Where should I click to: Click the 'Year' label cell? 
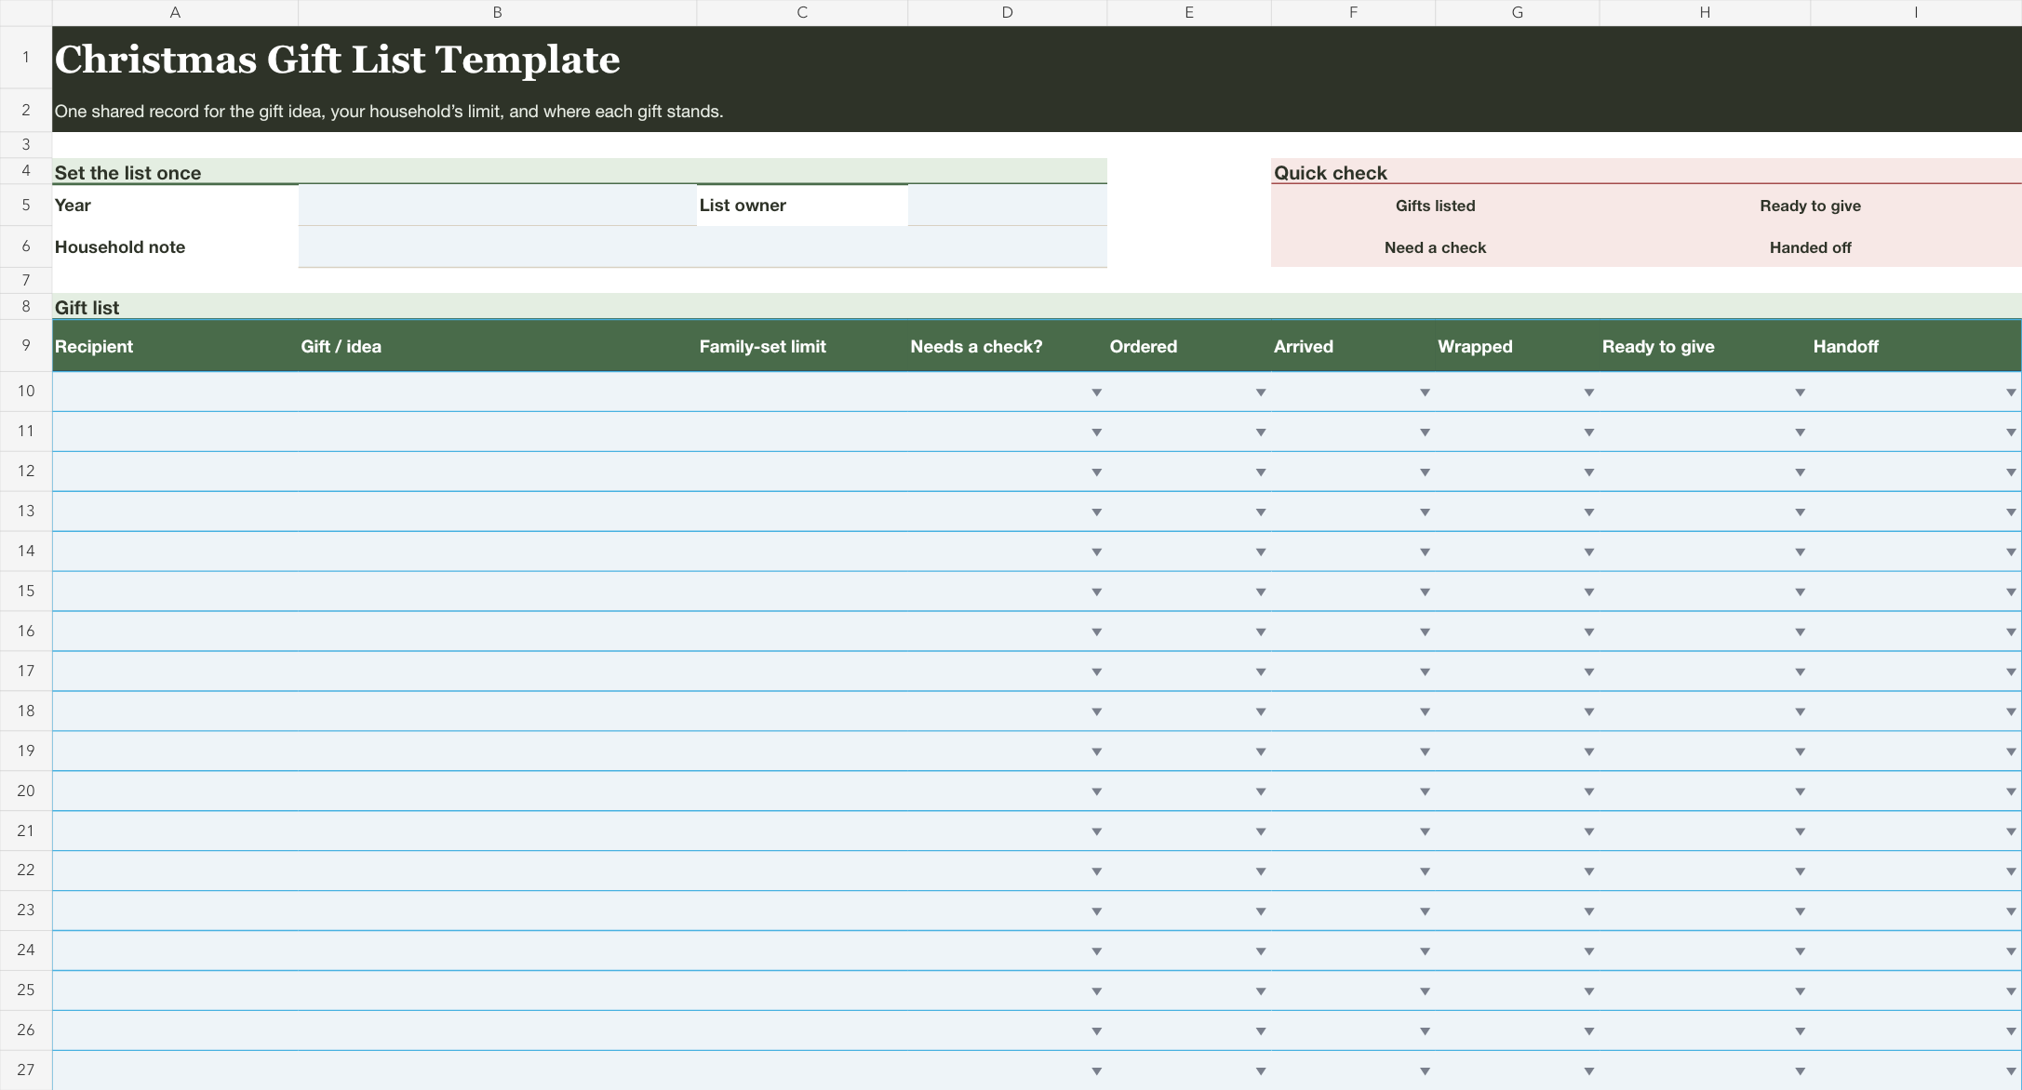[x=175, y=206]
